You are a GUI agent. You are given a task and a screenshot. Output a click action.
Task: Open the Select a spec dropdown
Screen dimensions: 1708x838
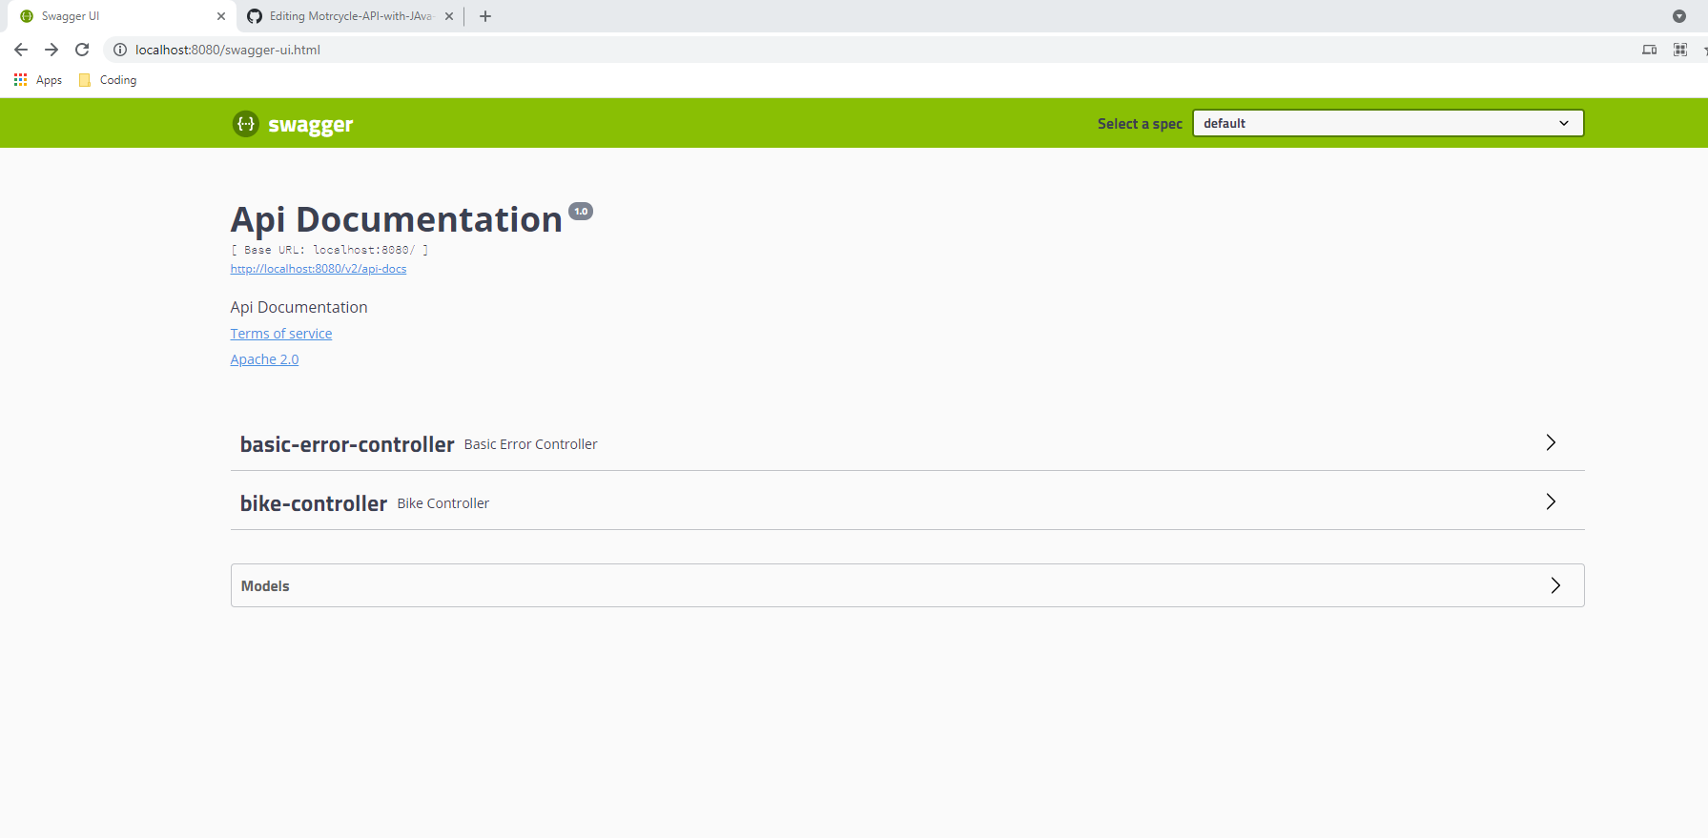pyautogui.click(x=1389, y=123)
